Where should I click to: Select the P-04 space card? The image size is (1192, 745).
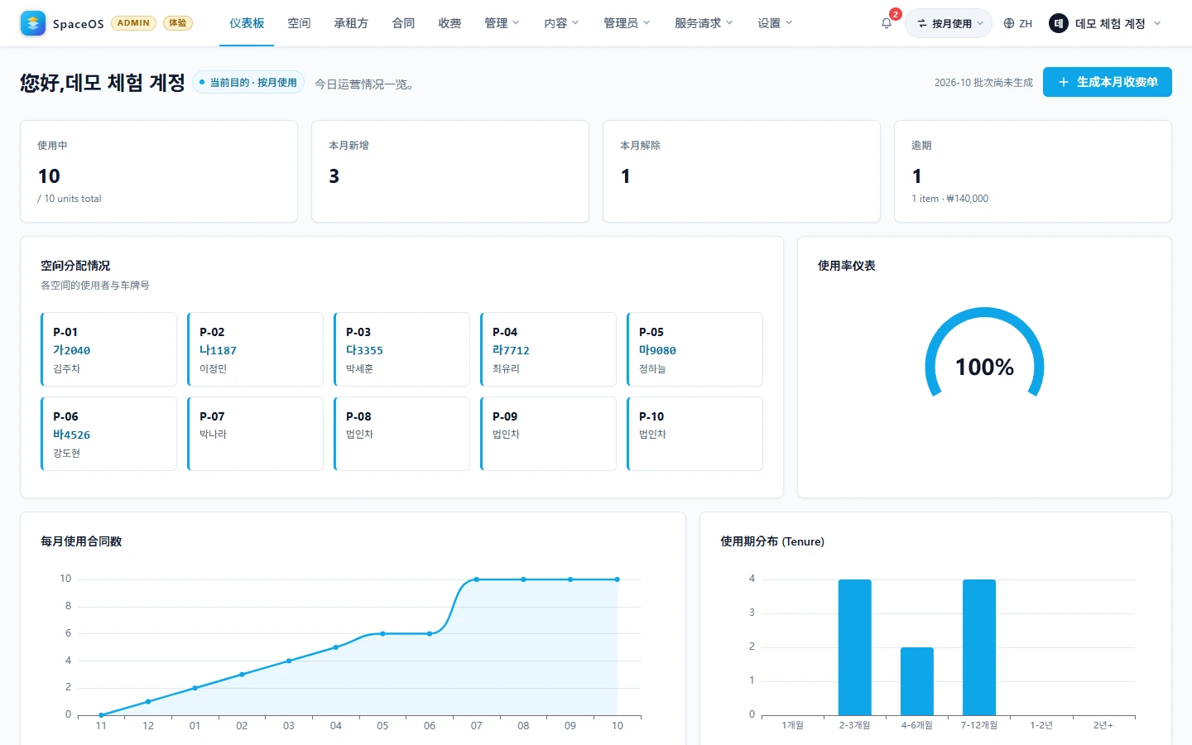(x=548, y=349)
